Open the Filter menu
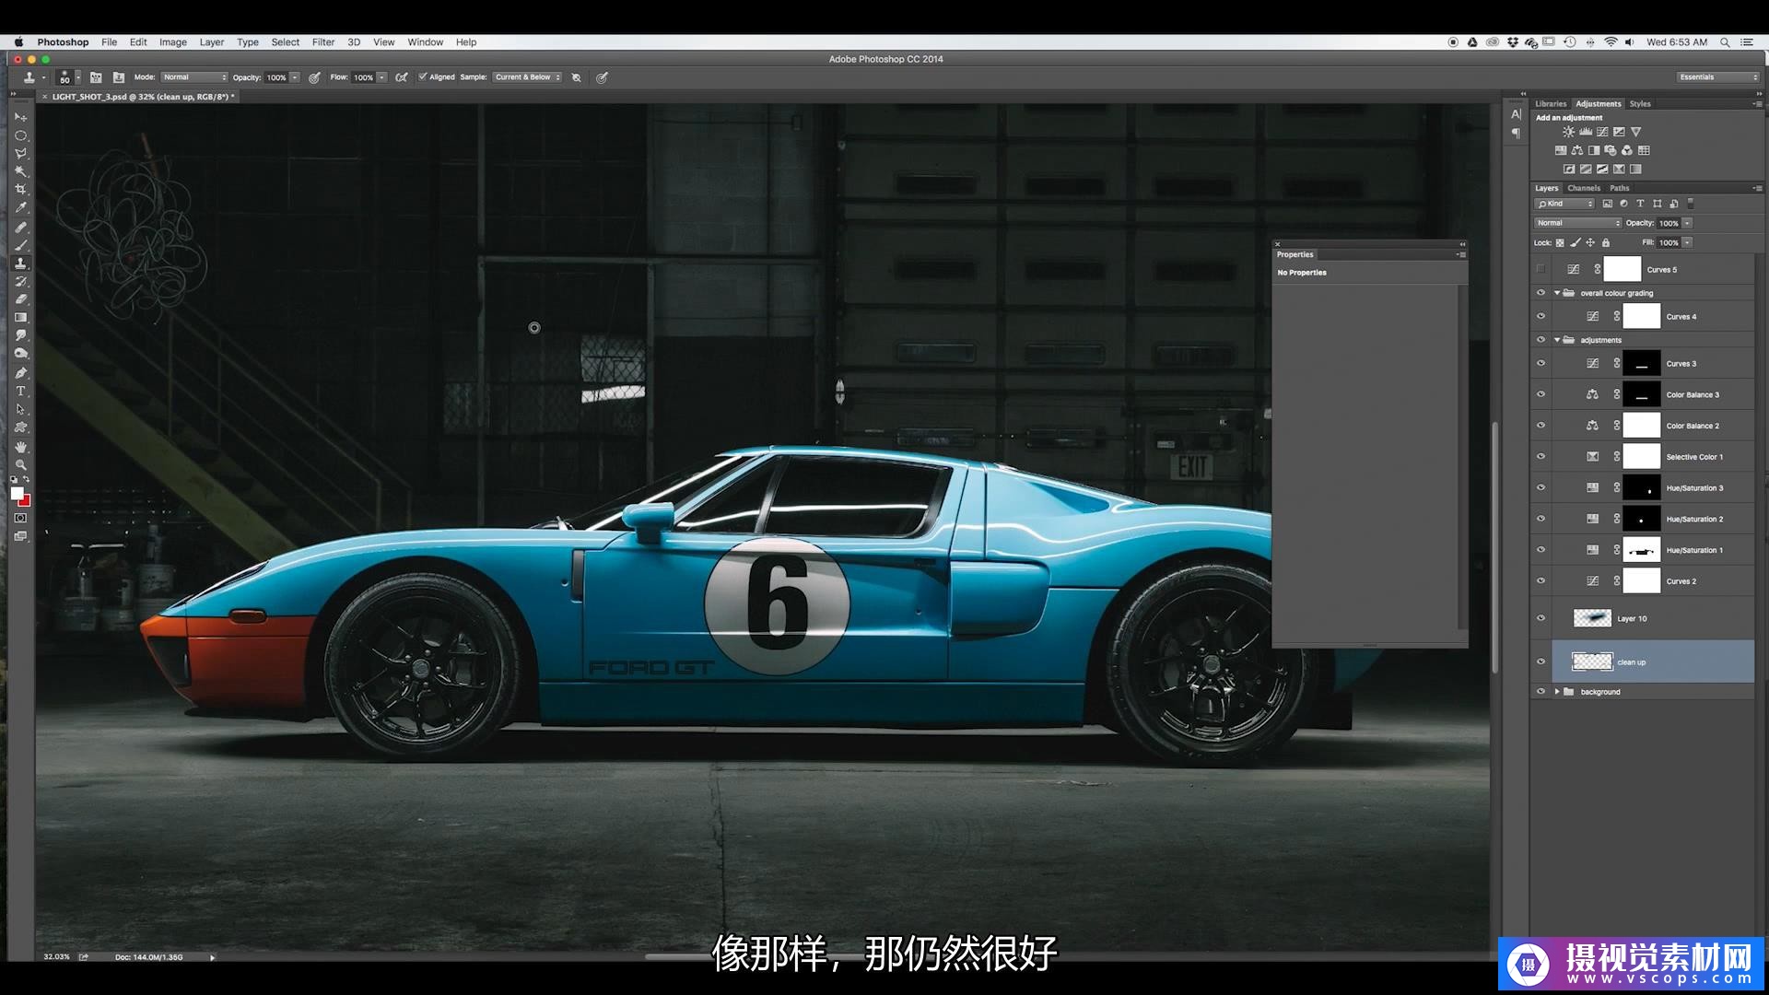This screenshot has height=995, width=1769. pyautogui.click(x=322, y=42)
